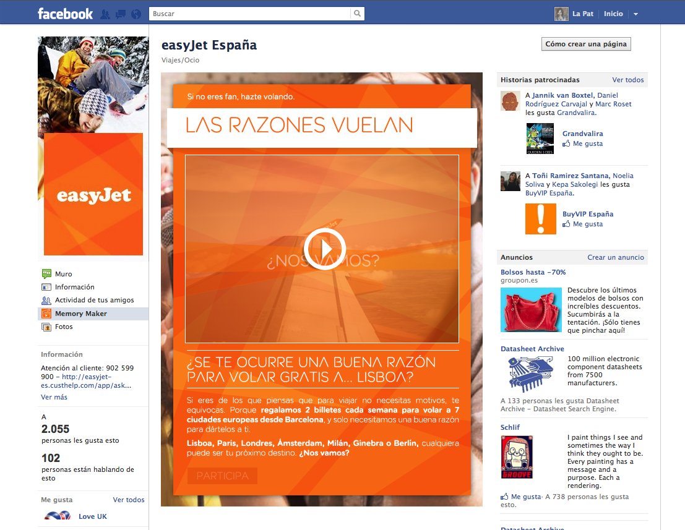The image size is (685, 530).
Task: Open Toñi Ramirez Santana profile
Action: tap(570, 176)
